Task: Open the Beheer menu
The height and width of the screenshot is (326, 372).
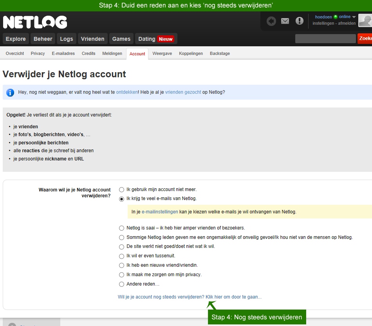Action: click(x=43, y=39)
